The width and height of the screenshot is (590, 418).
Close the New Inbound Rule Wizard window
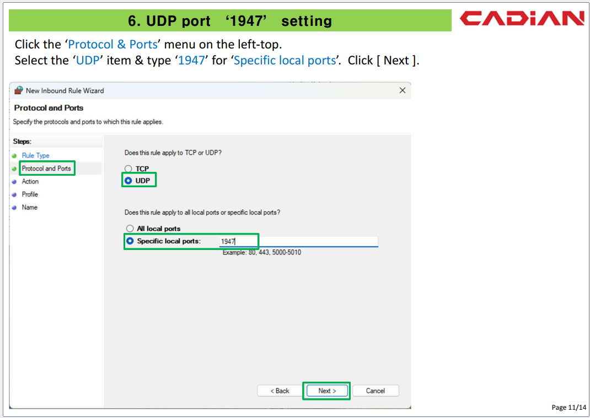(x=402, y=90)
